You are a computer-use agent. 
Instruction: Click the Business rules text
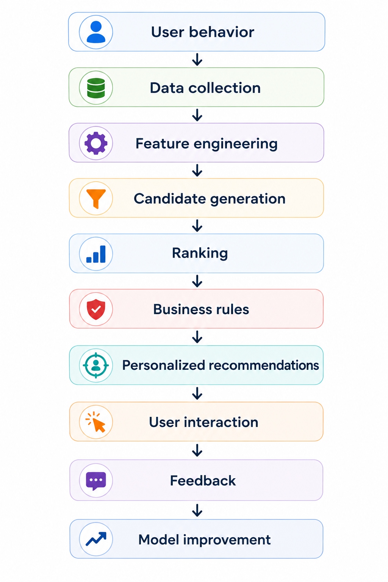[x=201, y=309]
